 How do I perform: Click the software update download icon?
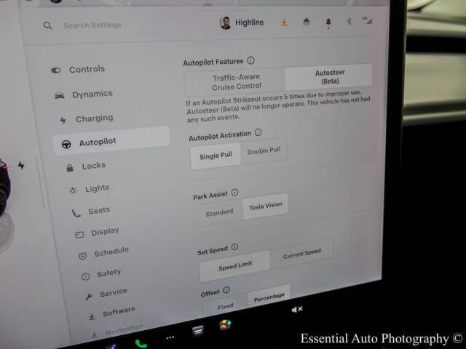[284, 23]
